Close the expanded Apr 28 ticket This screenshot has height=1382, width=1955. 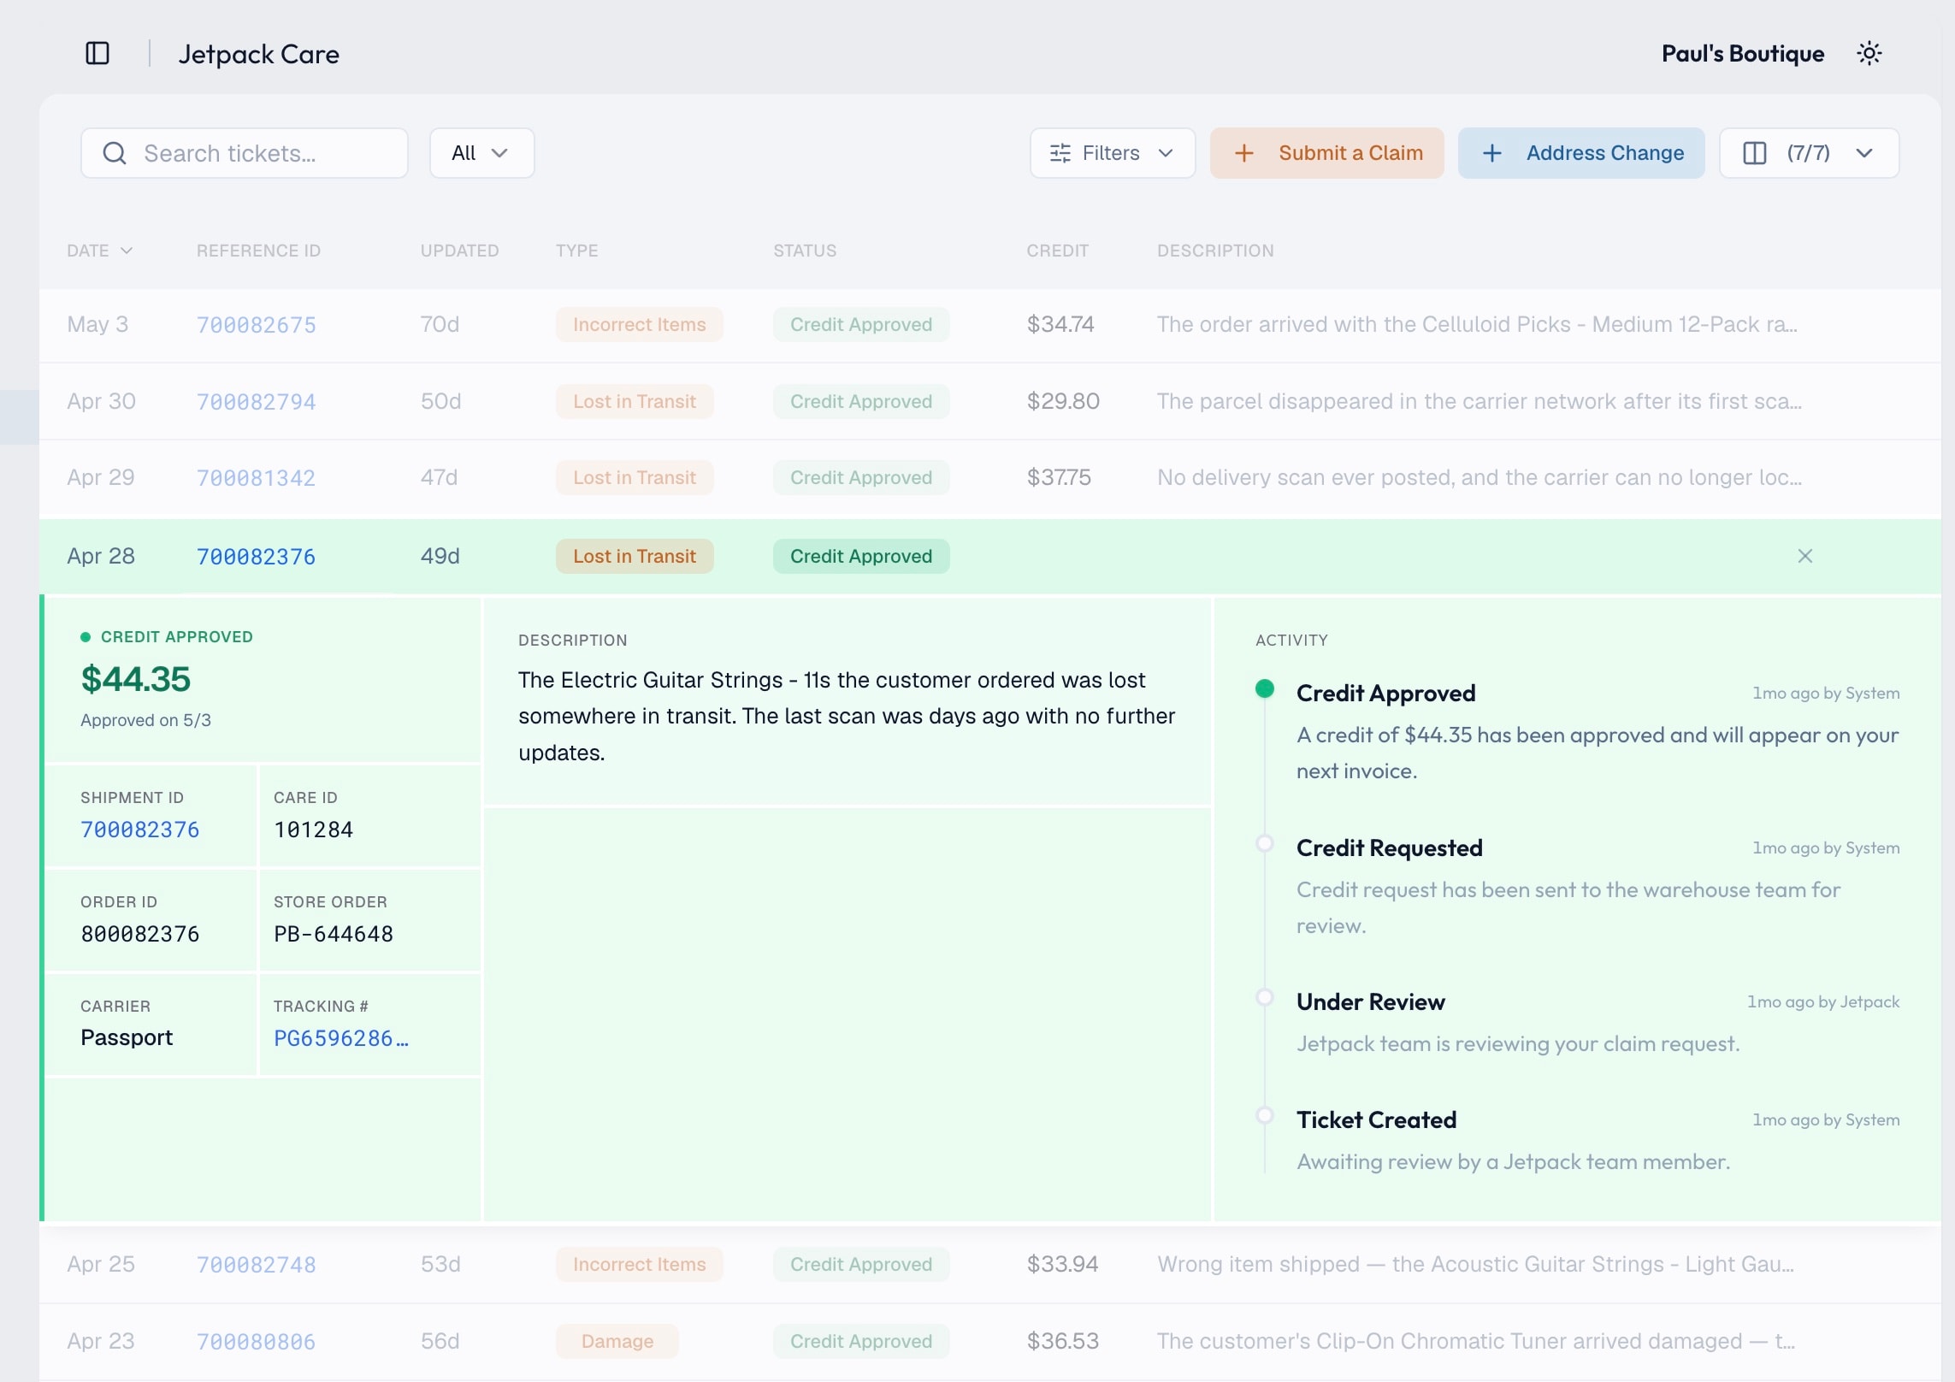tap(1804, 556)
